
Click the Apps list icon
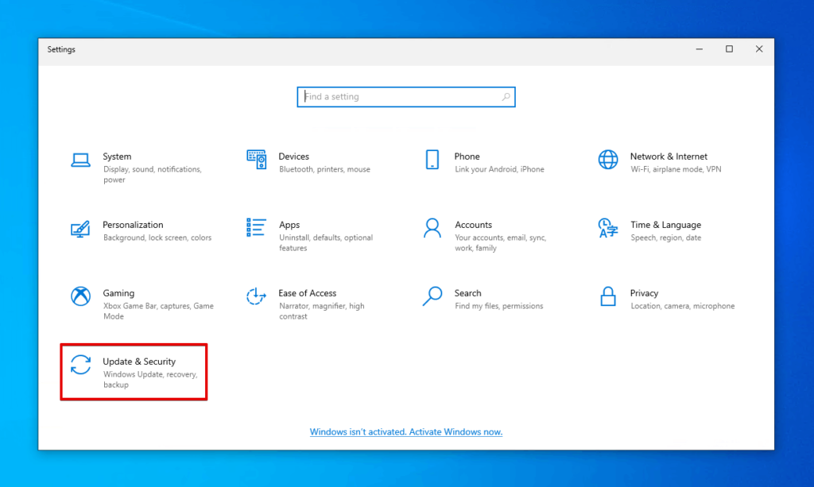pyautogui.click(x=256, y=228)
